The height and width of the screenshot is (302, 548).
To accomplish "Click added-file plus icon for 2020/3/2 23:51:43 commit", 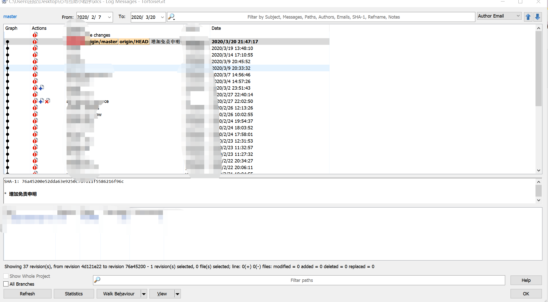I will click(x=41, y=88).
